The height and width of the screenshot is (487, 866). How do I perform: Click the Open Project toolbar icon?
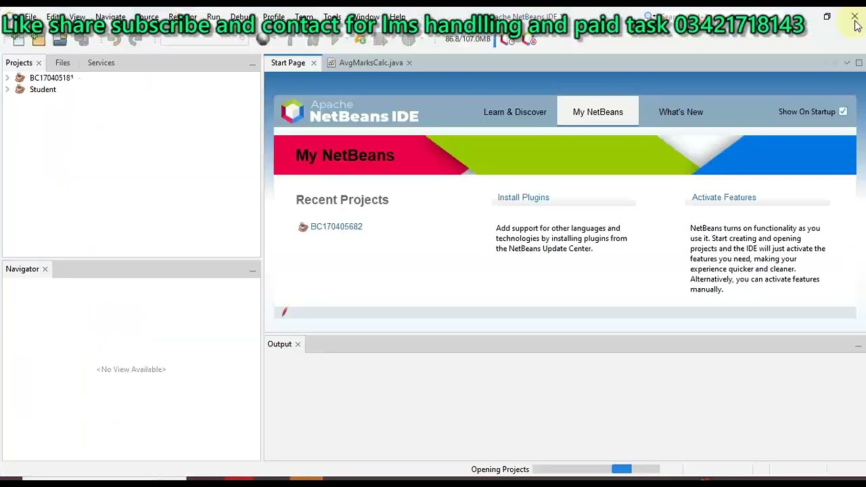tap(60, 41)
